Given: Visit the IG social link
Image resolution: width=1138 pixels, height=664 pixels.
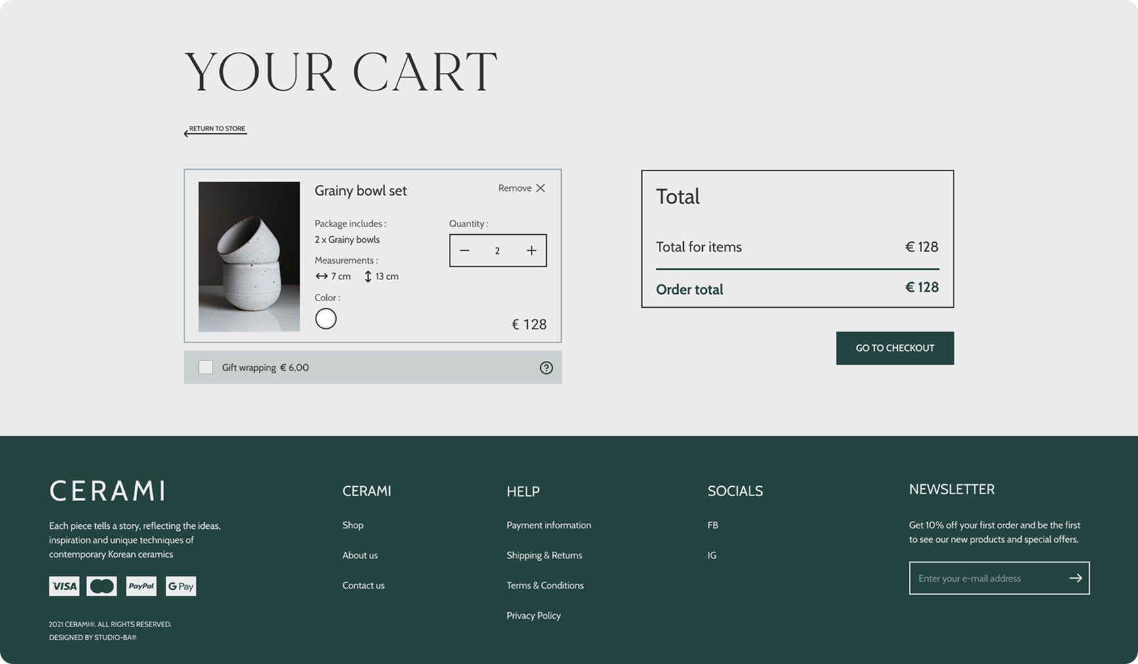Looking at the screenshot, I should (x=712, y=555).
